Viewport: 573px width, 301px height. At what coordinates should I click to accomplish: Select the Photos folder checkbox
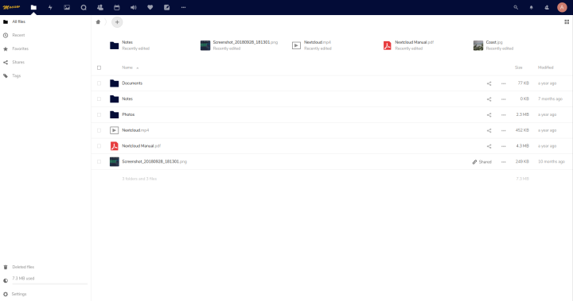pos(99,114)
